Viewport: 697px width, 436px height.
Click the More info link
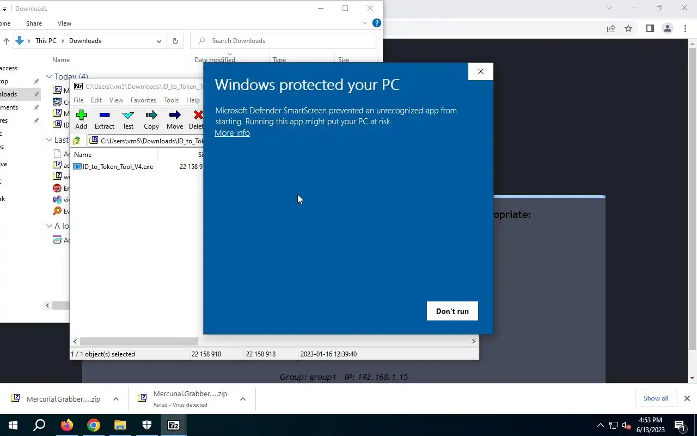[232, 133]
